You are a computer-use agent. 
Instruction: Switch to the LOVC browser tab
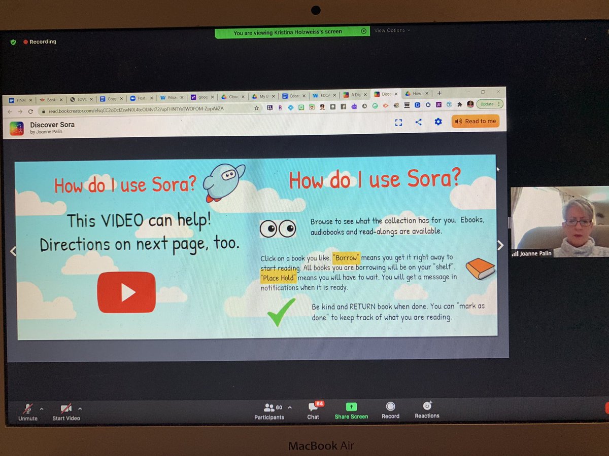pyautogui.click(x=81, y=99)
